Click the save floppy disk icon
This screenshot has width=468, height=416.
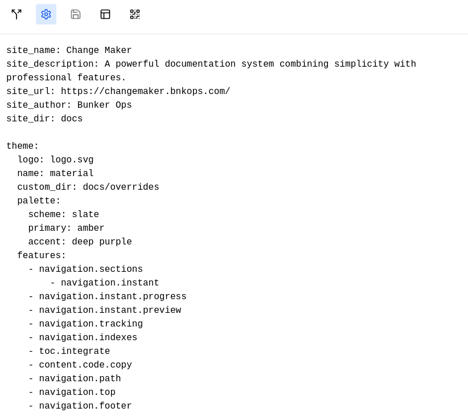[76, 14]
